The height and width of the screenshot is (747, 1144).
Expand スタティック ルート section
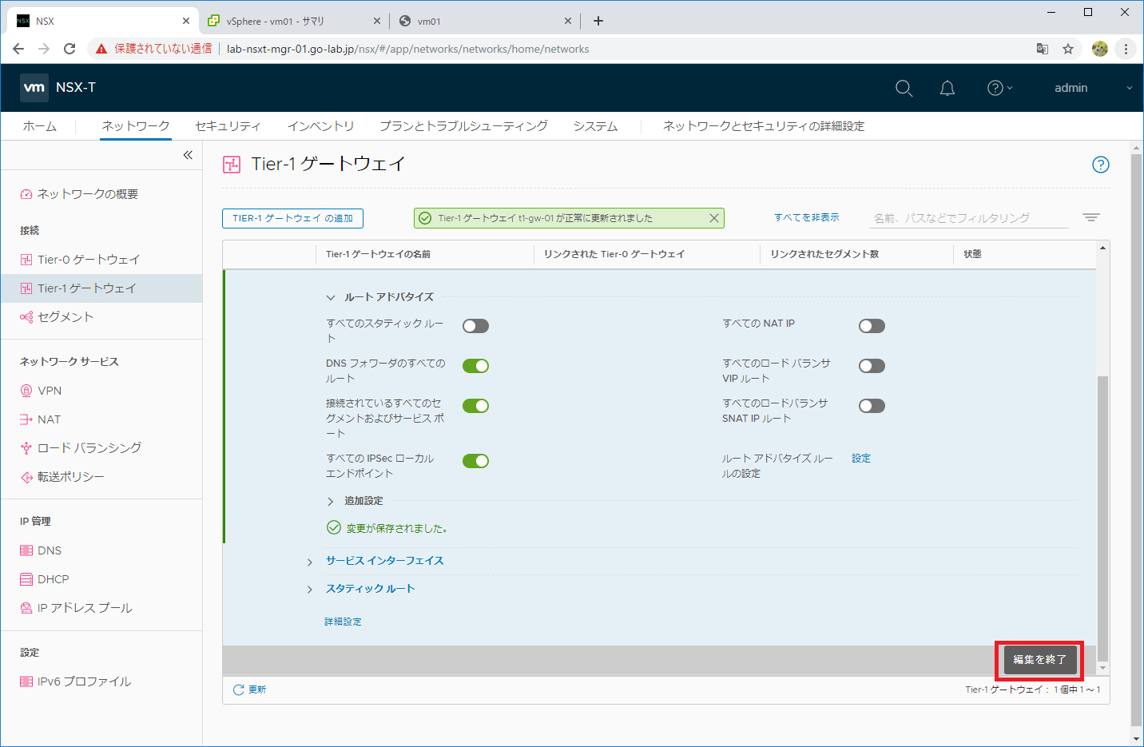click(x=310, y=590)
